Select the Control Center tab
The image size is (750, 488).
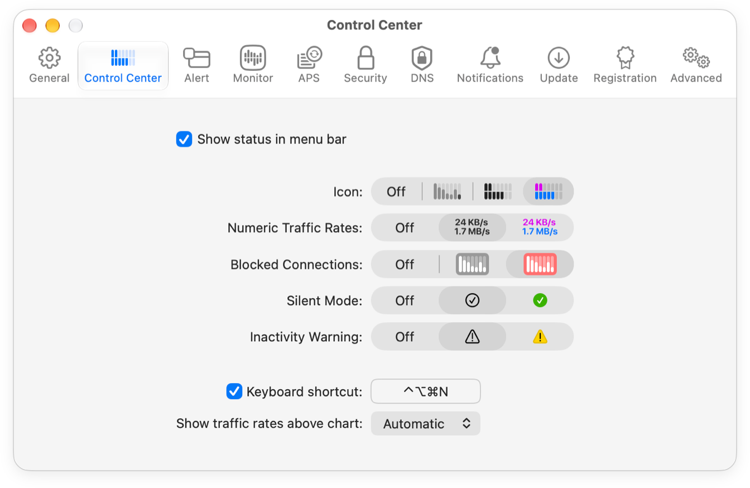click(x=123, y=65)
